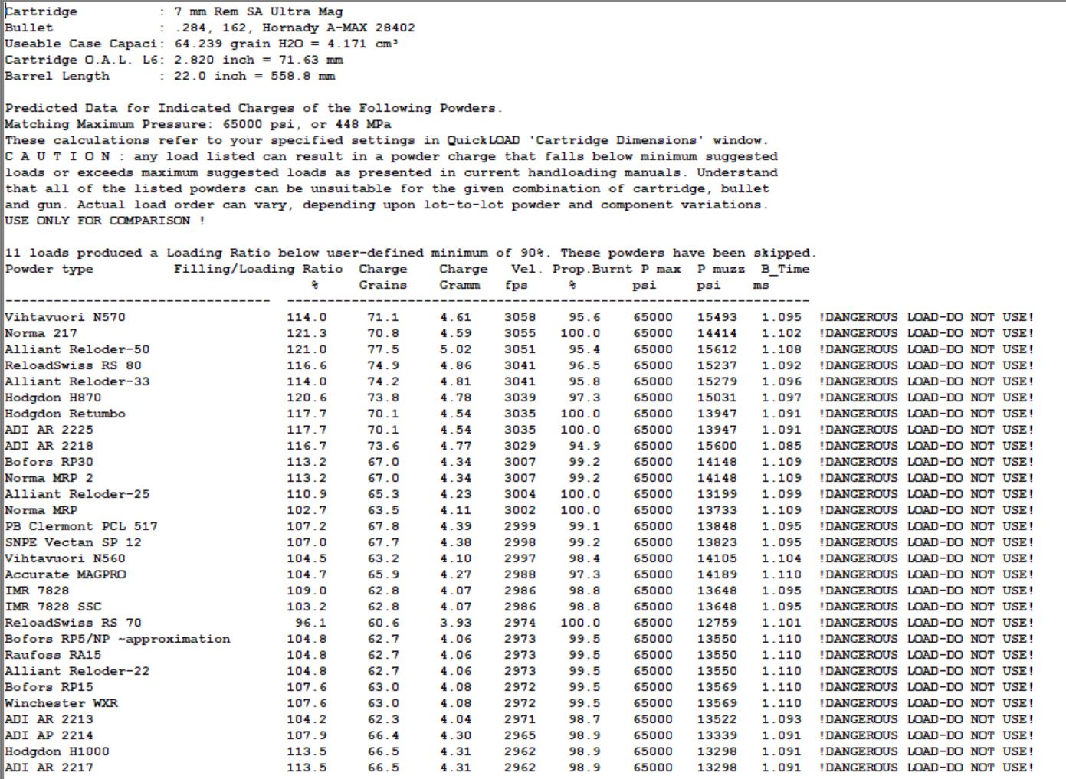Select B_Time 1.085 in ADI AR 2218 row

[x=781, y=446]
